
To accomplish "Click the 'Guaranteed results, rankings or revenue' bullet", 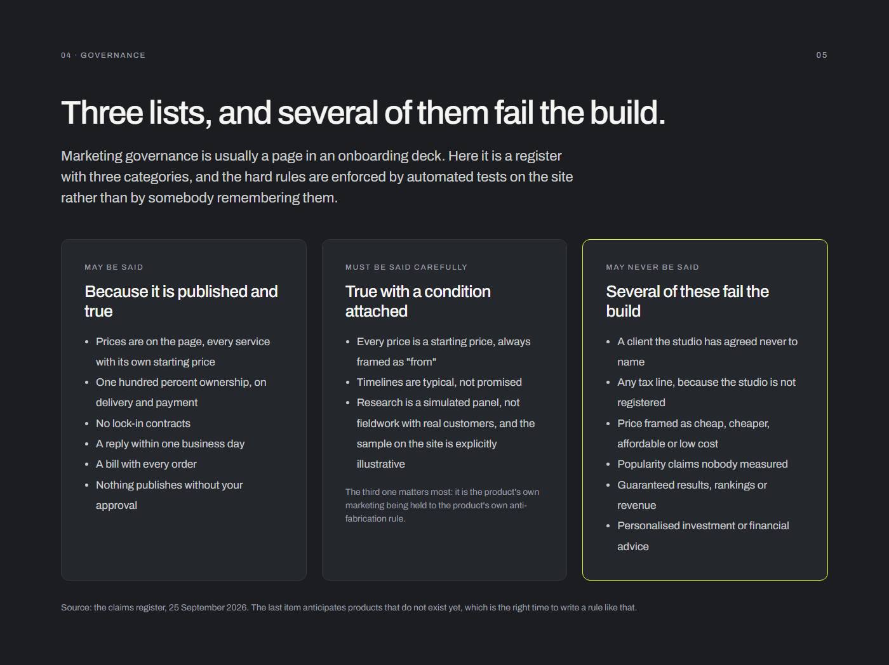I will click(692, 495).
